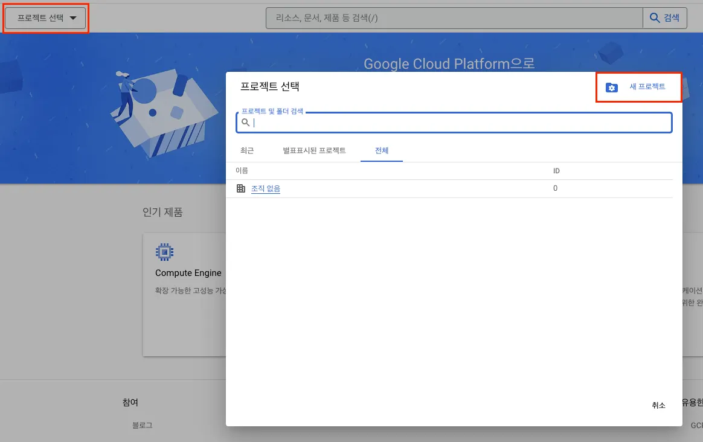Switch to the 별표표시된 프로젝트 tab
This screenshot has width=703, height=442.
314,150
